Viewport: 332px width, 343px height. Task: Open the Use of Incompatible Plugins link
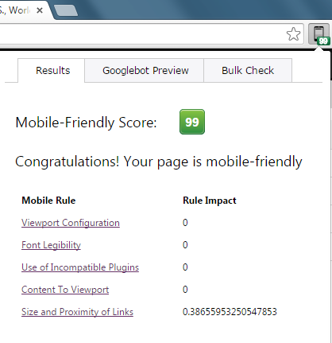[80, 267]
